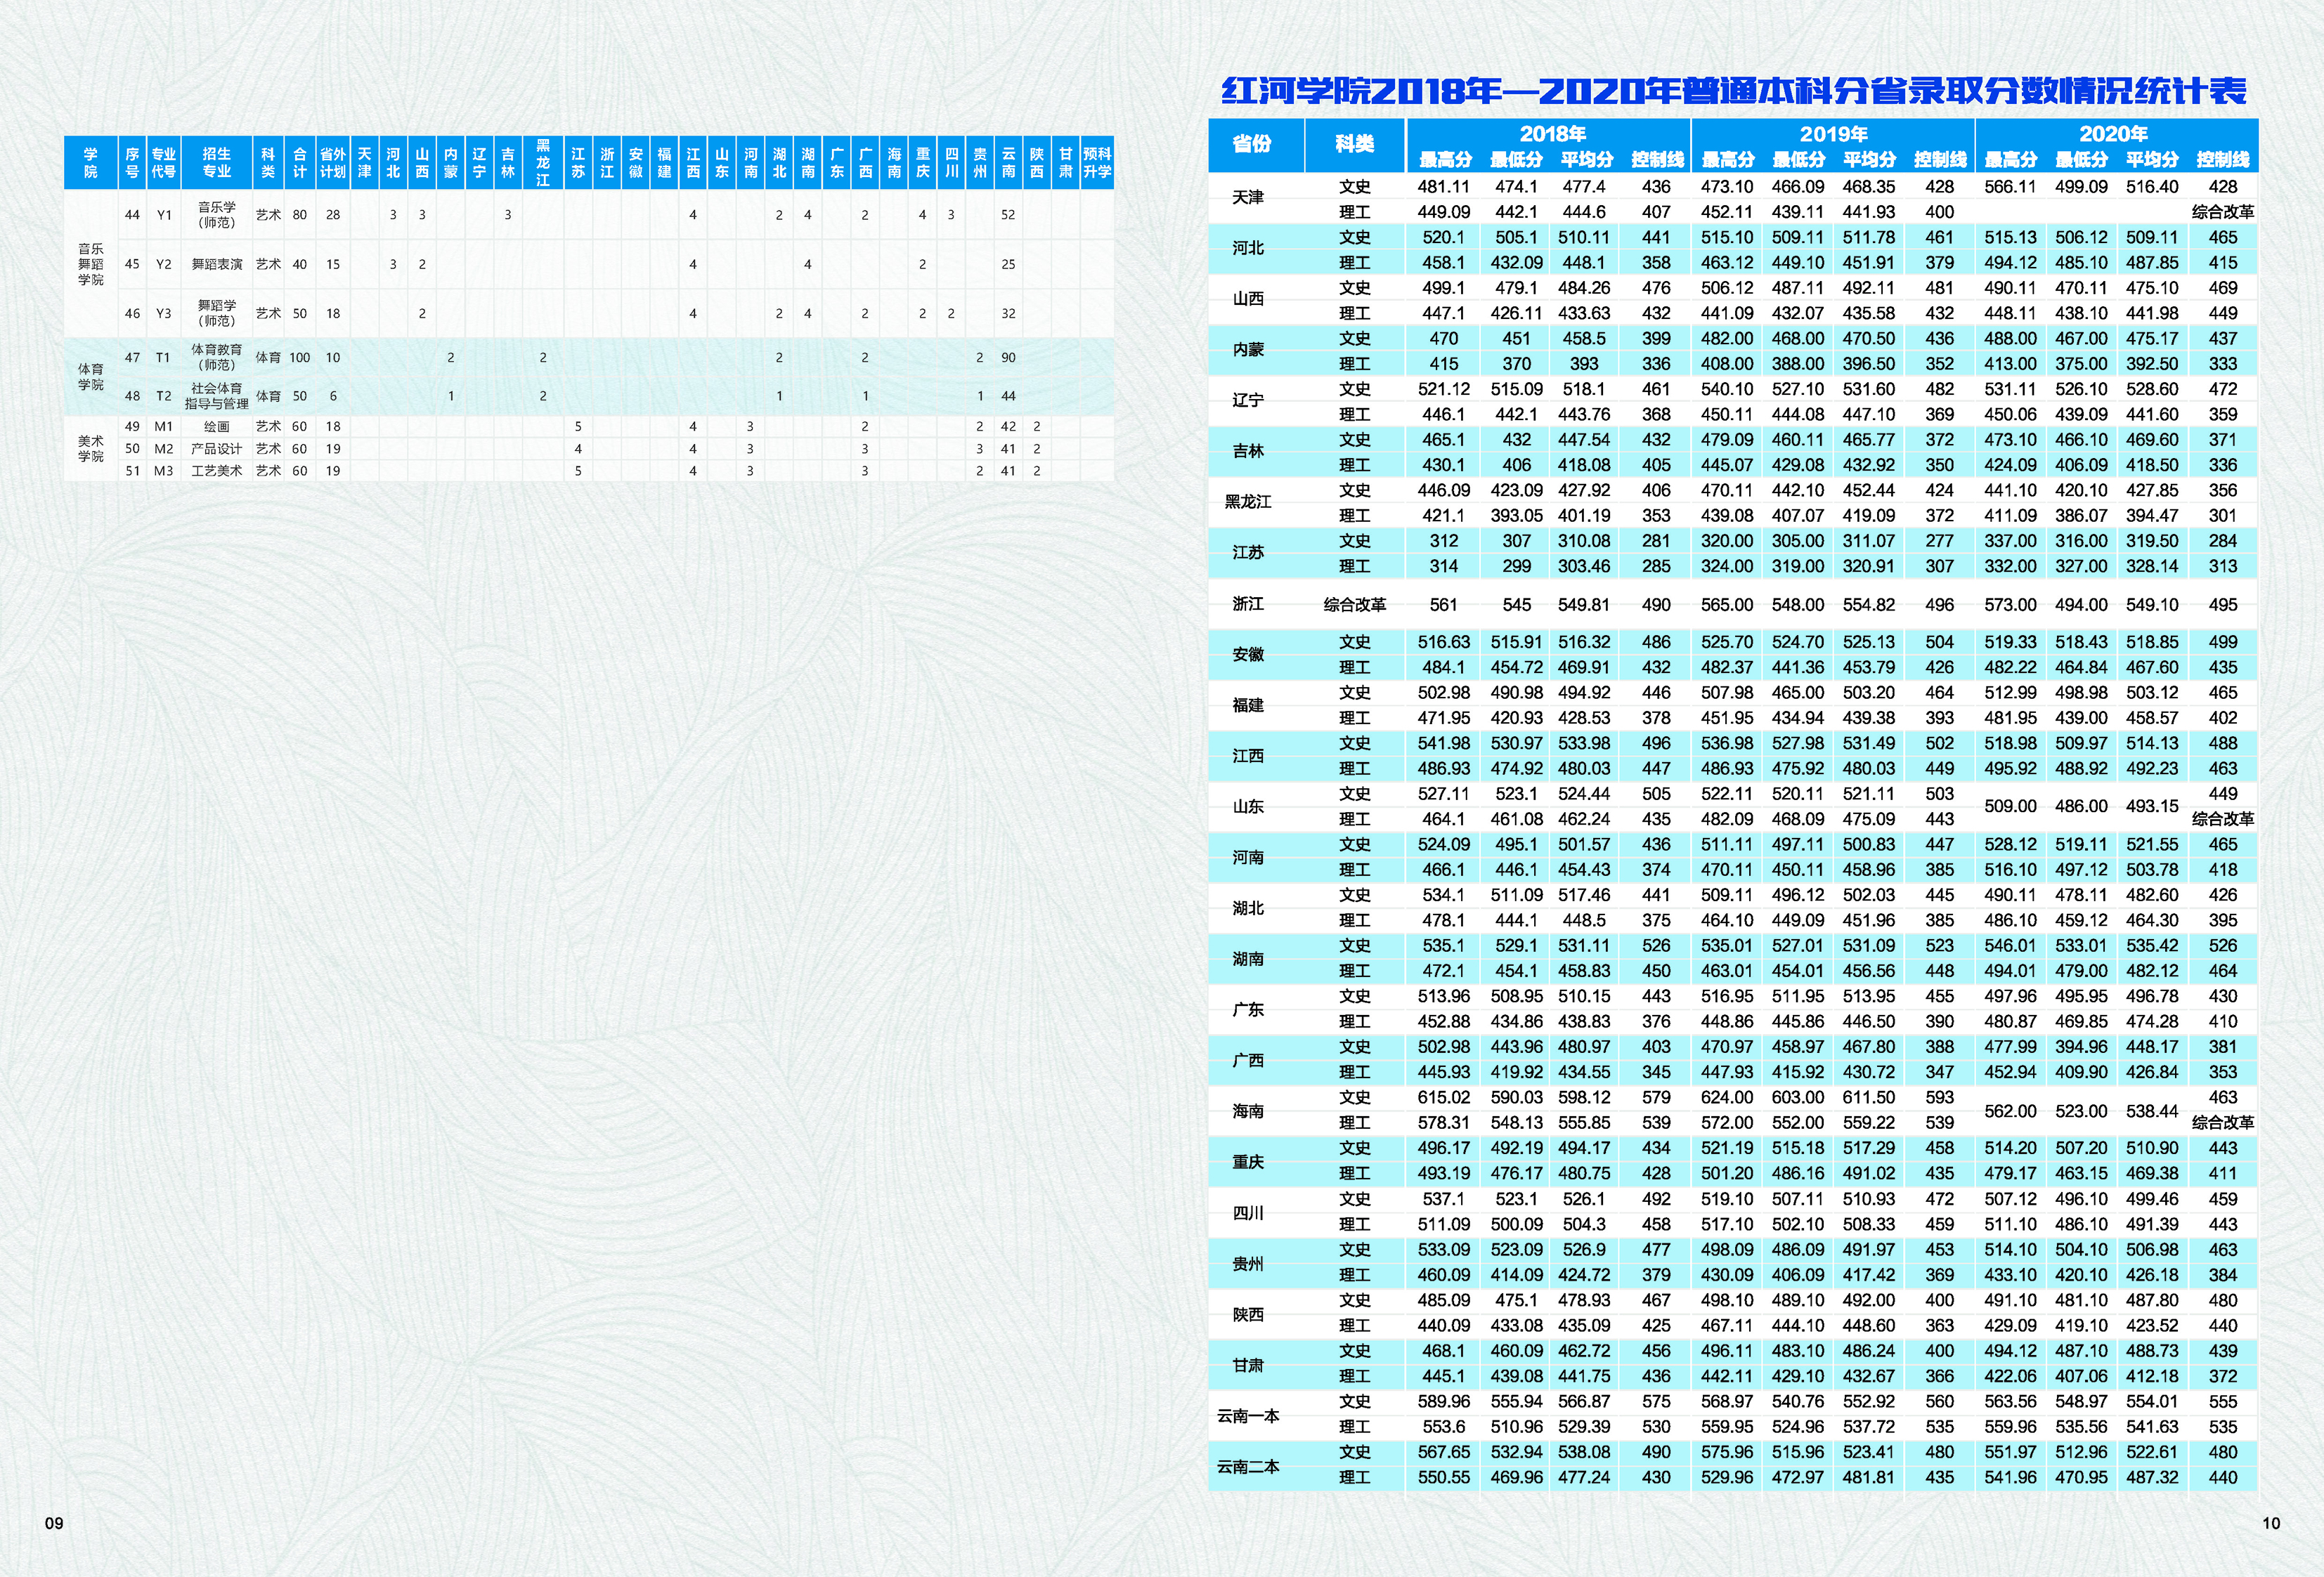The width and height of the screenshot is (2324, 1577).
Task: Select the major 体育教育(师范)
Action: (217, 357)
